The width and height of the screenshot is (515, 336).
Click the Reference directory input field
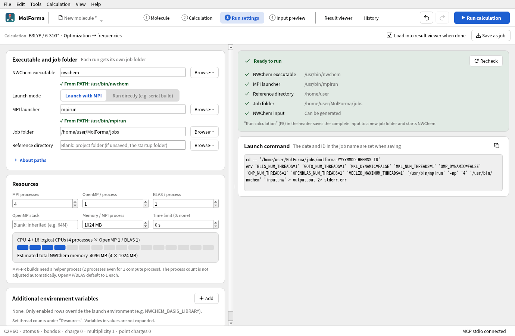(x=123, y=145)
